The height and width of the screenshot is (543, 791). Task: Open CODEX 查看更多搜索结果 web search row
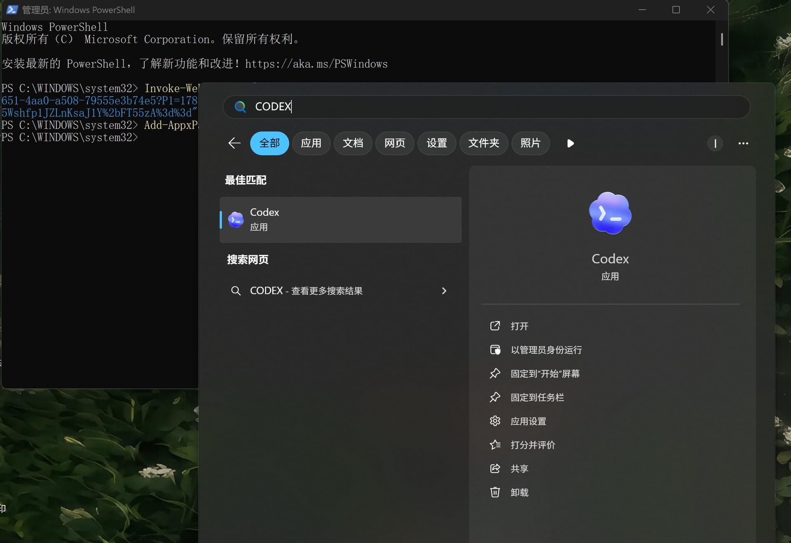click(341, 291)
